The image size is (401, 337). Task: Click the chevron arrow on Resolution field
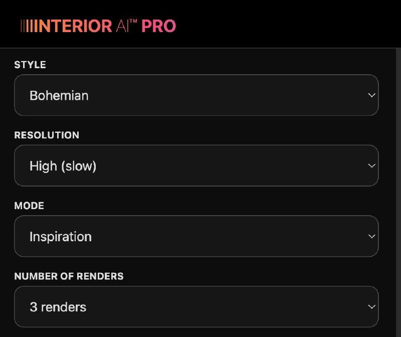point(371,166)
